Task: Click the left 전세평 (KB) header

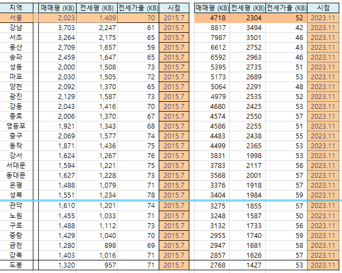Action: [x=97, y=8]
